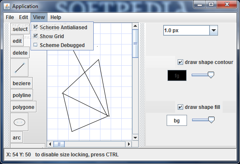The image size is (240, 164).
Task: Click the vertical scrollbar thumb
Action: (x=135, y=44)
